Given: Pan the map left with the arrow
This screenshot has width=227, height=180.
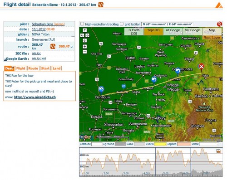Looking at the screenshot, I should tap(82, 35).
